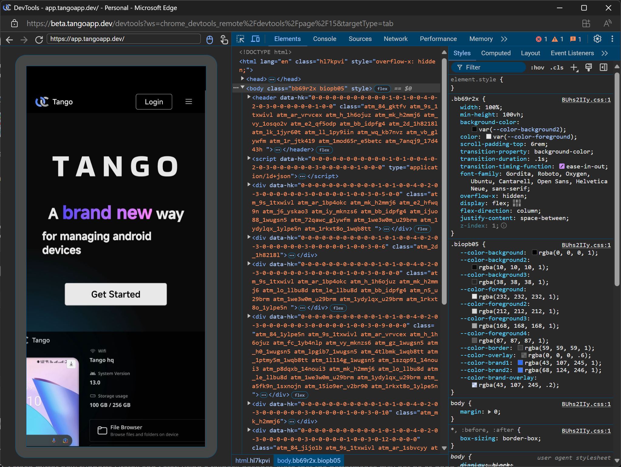Open the ease-in-out timing function editor swatch

562,166
